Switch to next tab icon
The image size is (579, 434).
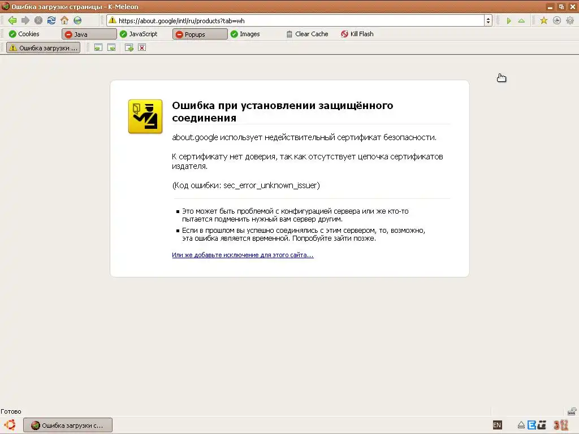coord(111,47)
